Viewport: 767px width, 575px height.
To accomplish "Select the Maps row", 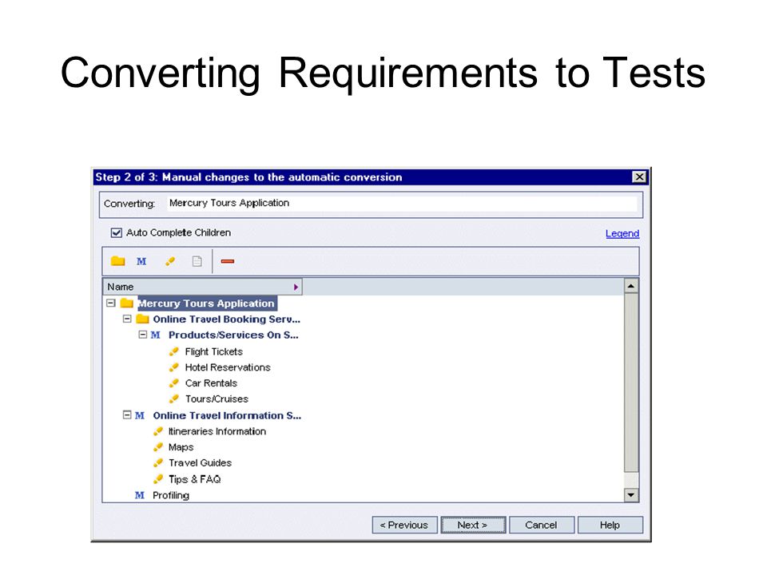I will 181,447.
